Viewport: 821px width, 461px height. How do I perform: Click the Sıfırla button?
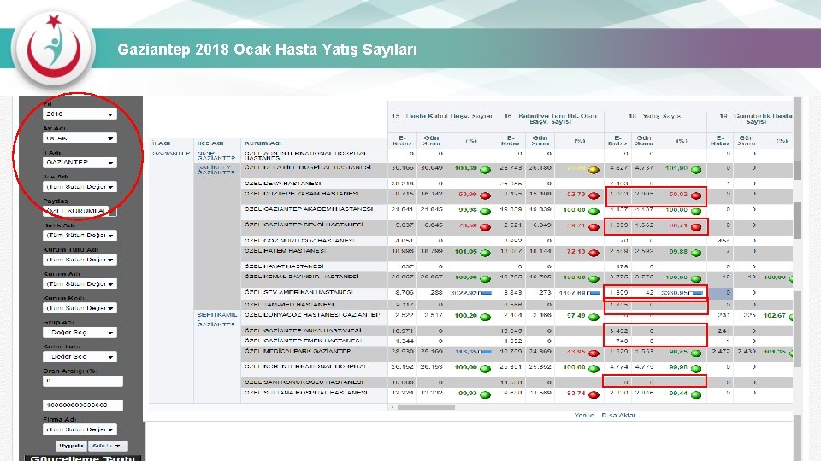pyautogui.click(x=107, y=446)
